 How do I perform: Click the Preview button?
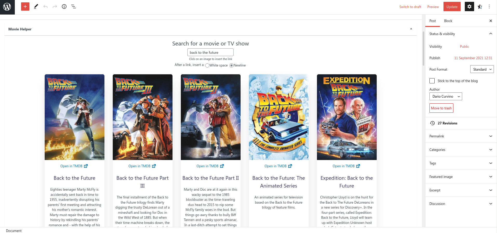(433, 7)
